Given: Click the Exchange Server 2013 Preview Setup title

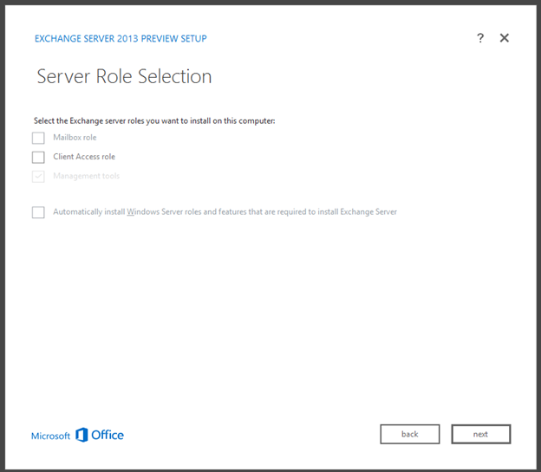Looking at the screenshot, I should pyautogui.click(x=121, y=39).
